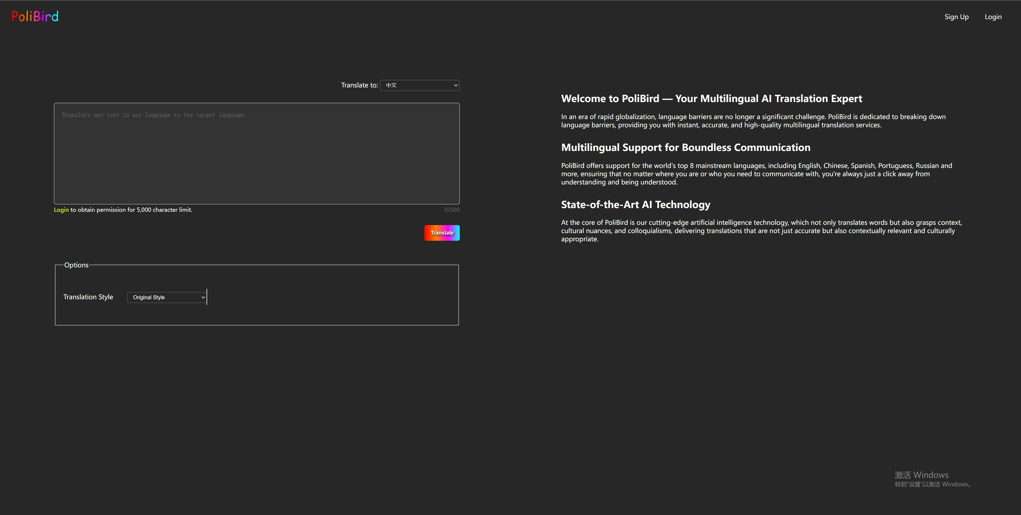Click the PoliBird rainbow logo
This screenshot has width=1021, height=515.
(x=35, y=16)
